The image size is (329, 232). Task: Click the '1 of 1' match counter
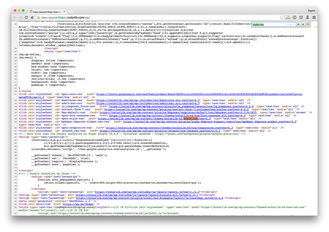(291, 25)
